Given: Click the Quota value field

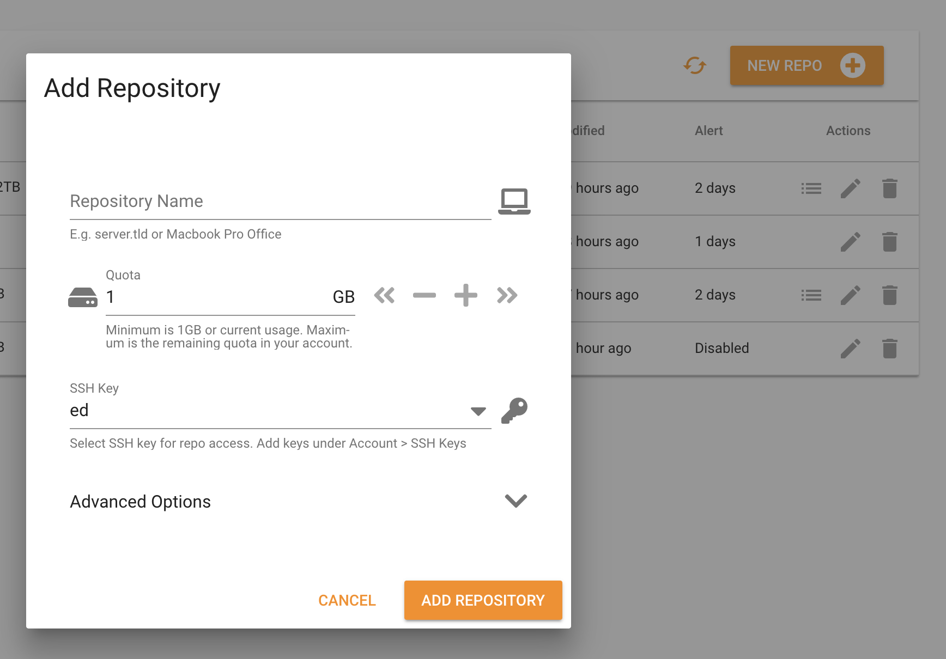Looking at the screenshot, I should pyautogui.click(x=218, y=297).
